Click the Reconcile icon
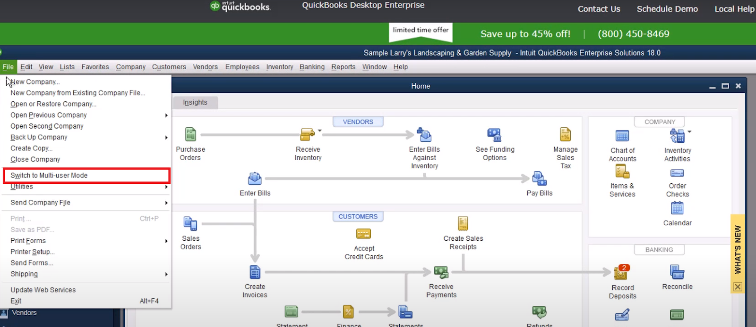The image size is (756, 327). point(677,272)
